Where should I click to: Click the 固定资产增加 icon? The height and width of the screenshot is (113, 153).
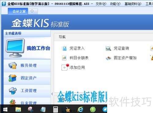108,58
